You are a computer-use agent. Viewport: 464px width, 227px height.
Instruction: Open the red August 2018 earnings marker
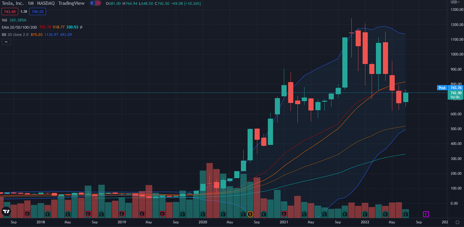coord(88,214)
